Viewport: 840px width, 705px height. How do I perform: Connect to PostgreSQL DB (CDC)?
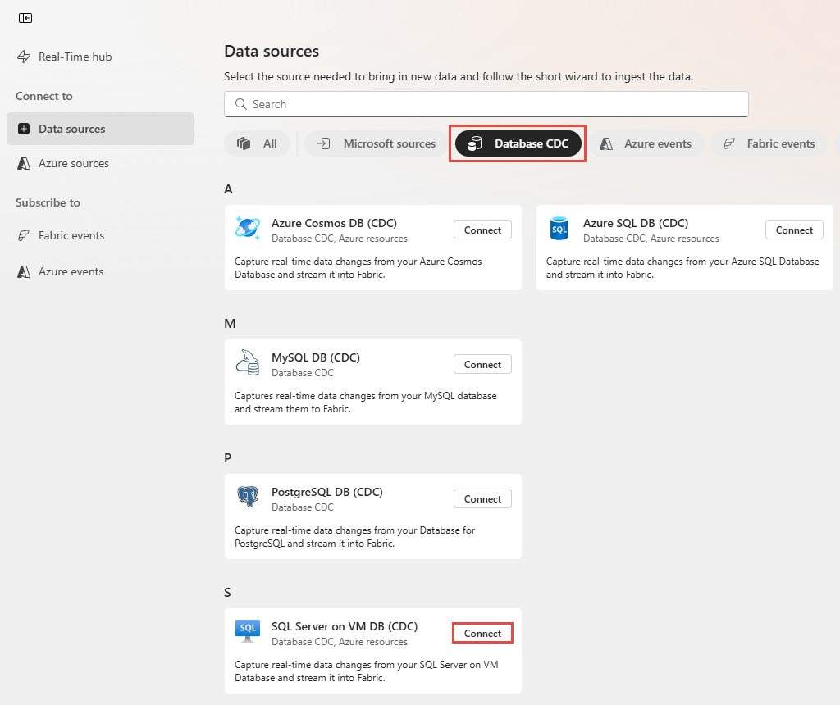tap(482, 498)
